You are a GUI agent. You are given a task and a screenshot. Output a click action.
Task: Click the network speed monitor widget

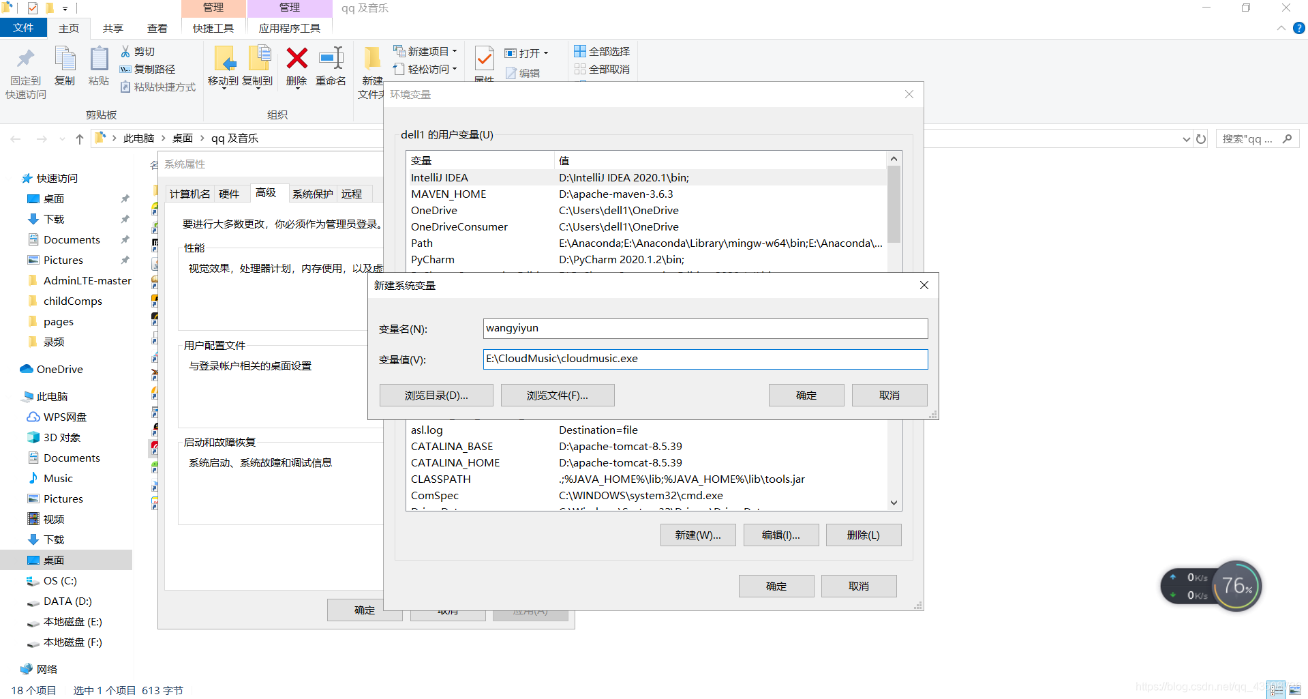1211,586
